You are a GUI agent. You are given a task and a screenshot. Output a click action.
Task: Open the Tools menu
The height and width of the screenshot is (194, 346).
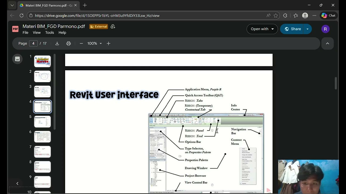[49, 33]
